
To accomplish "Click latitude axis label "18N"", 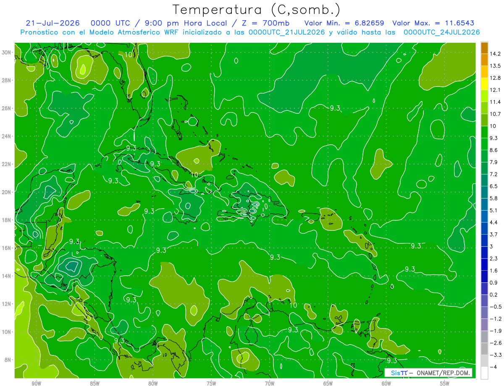I will (6, 220).
